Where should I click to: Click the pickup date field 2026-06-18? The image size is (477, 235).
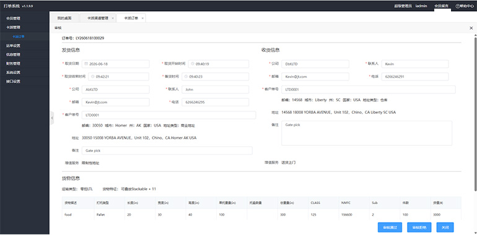tap(116, 64)
